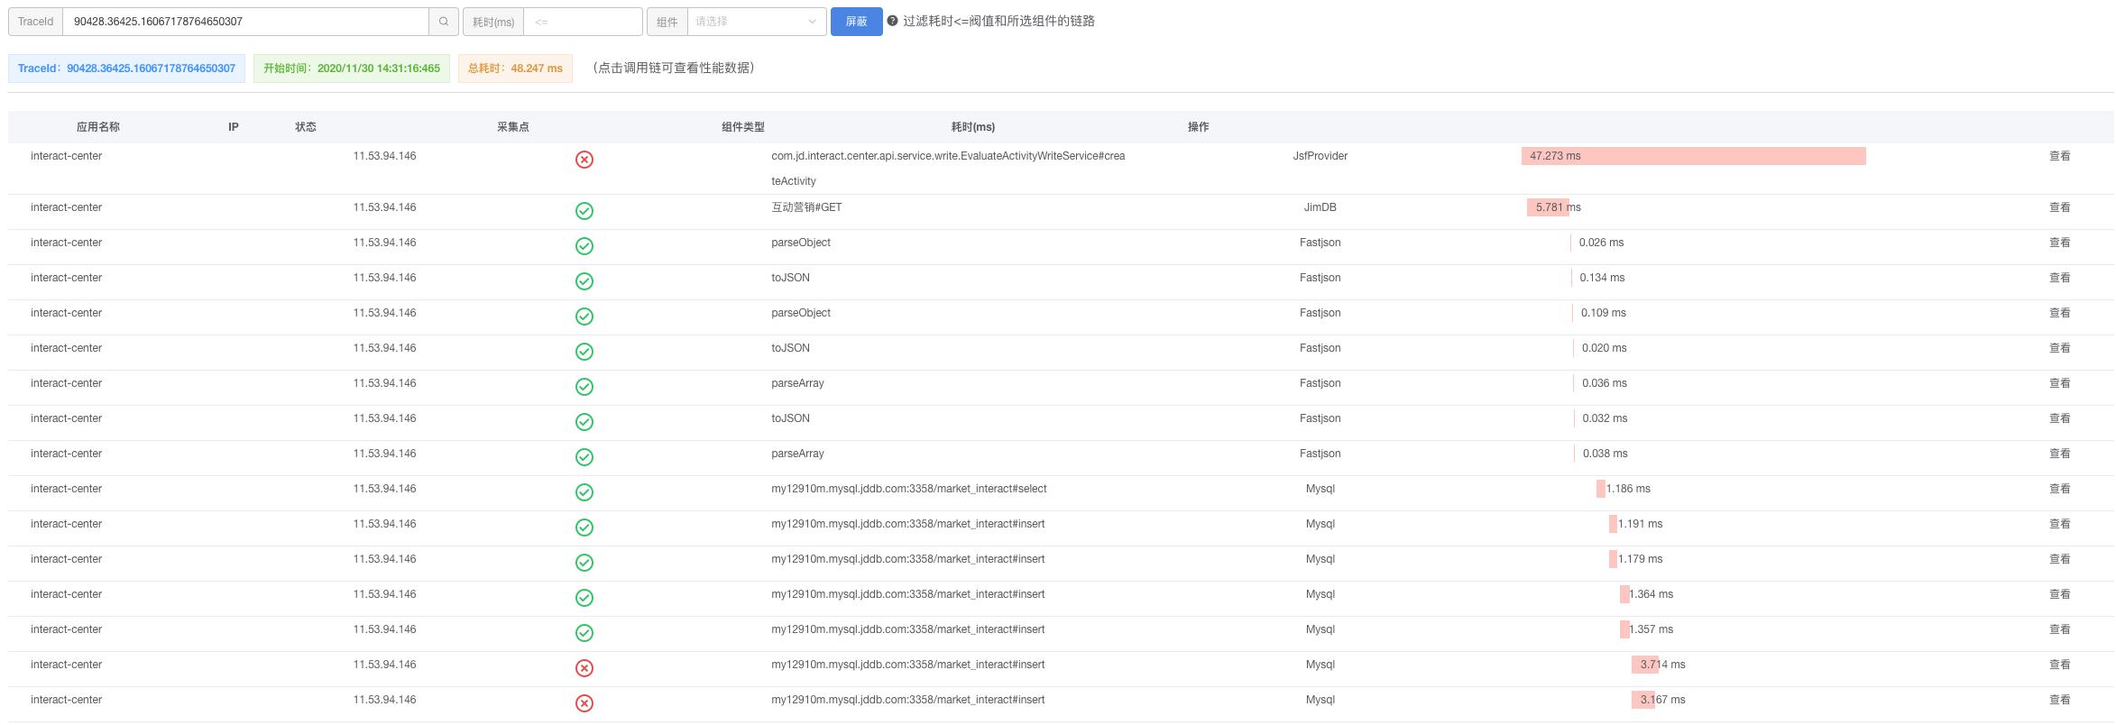
Task: Click the 5.781 ms duration bar
Action: click(1548, 207)
